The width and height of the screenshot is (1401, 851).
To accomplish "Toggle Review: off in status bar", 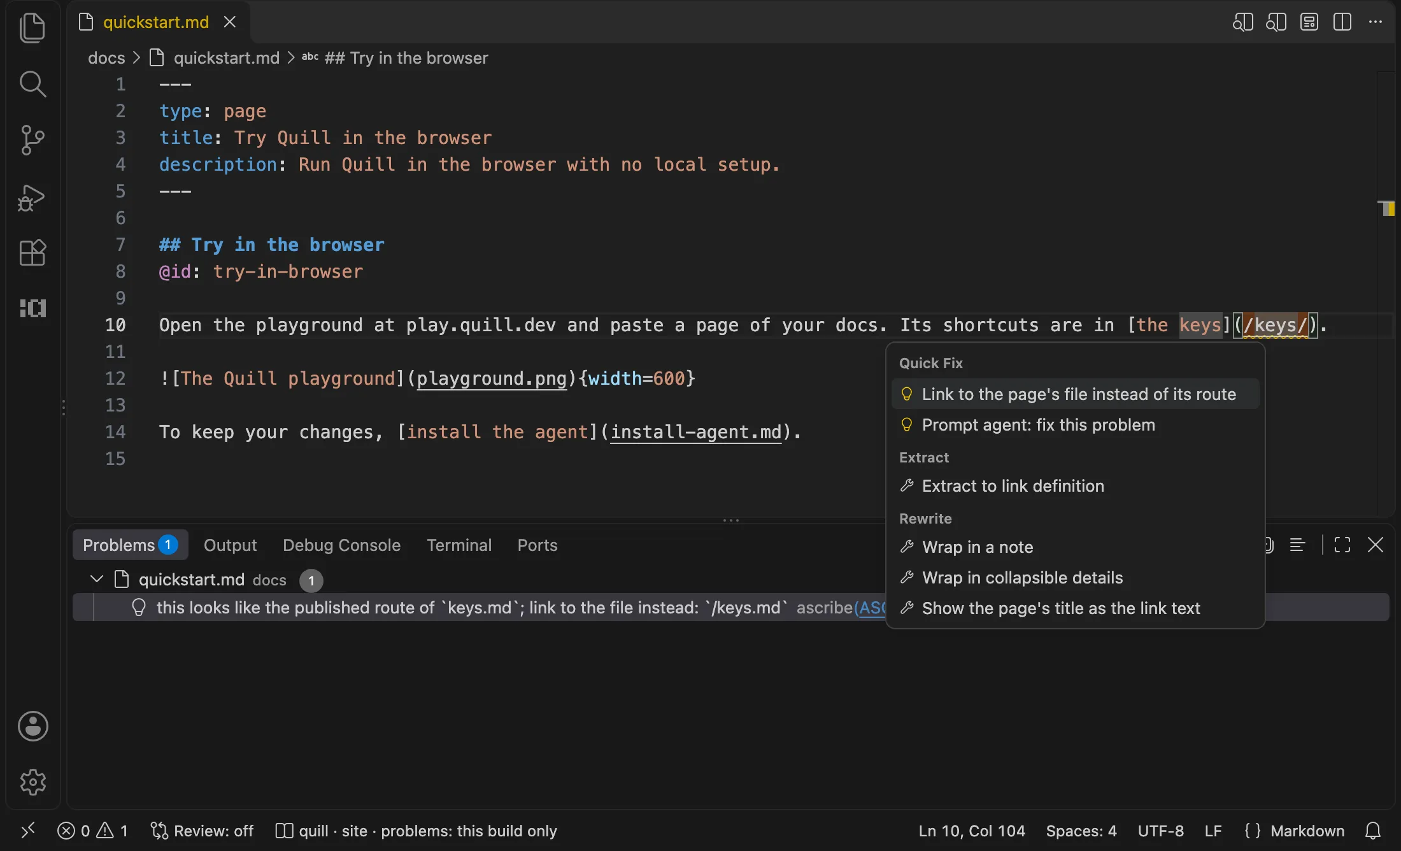I will point(202,831).
